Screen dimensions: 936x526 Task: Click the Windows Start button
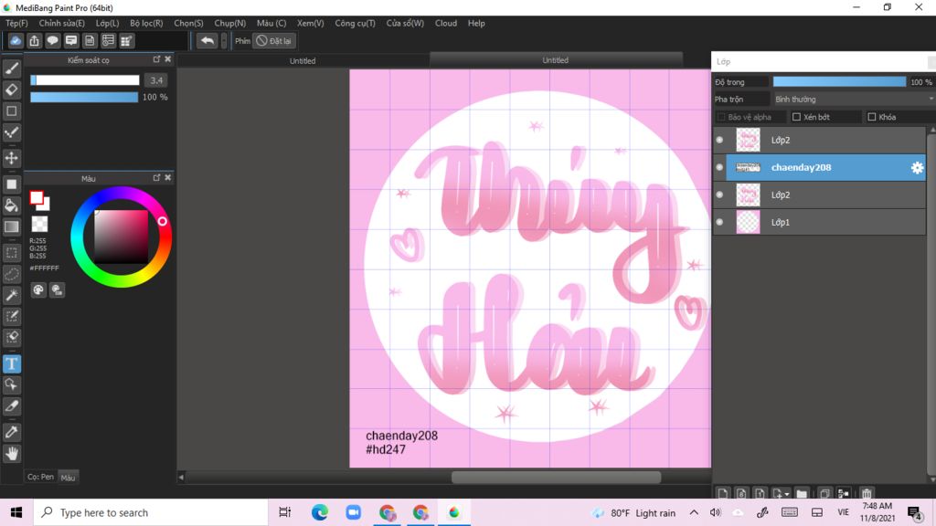pyautogui.click(x=16, y=512)
